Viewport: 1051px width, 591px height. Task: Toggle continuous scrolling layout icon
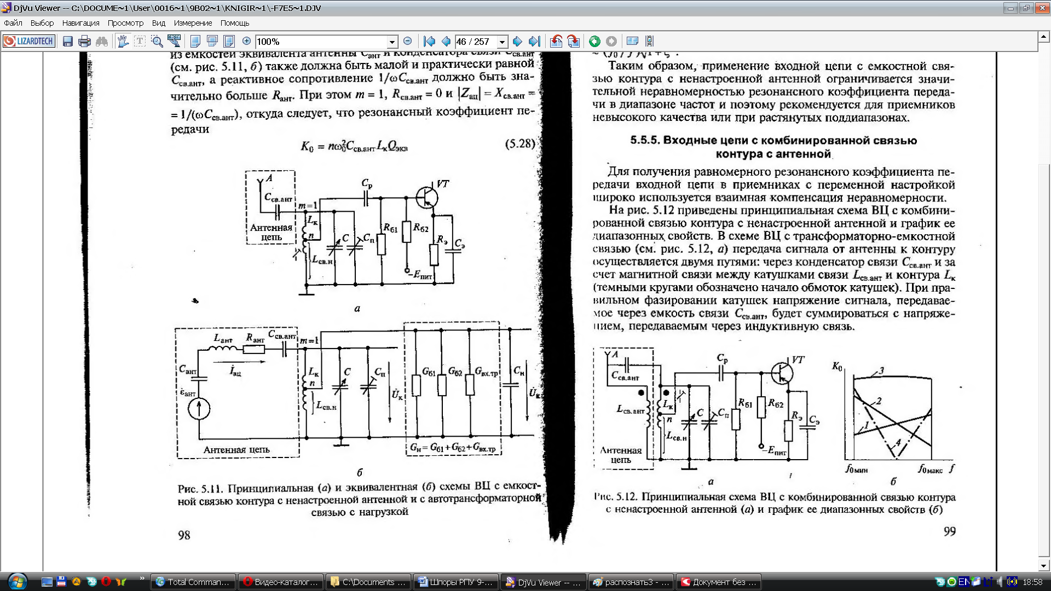650,41
